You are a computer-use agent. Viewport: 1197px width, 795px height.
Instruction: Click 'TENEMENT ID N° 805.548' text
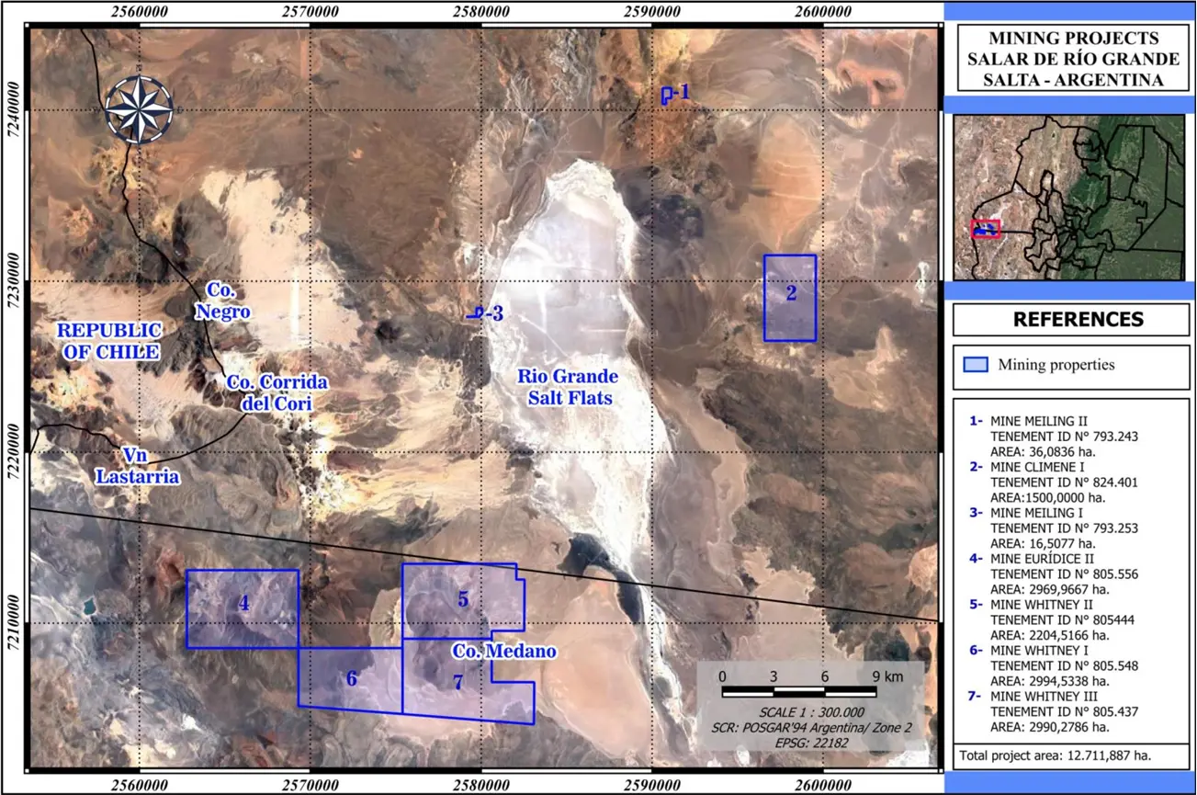pyautogui.click(x=1064, y=665)
